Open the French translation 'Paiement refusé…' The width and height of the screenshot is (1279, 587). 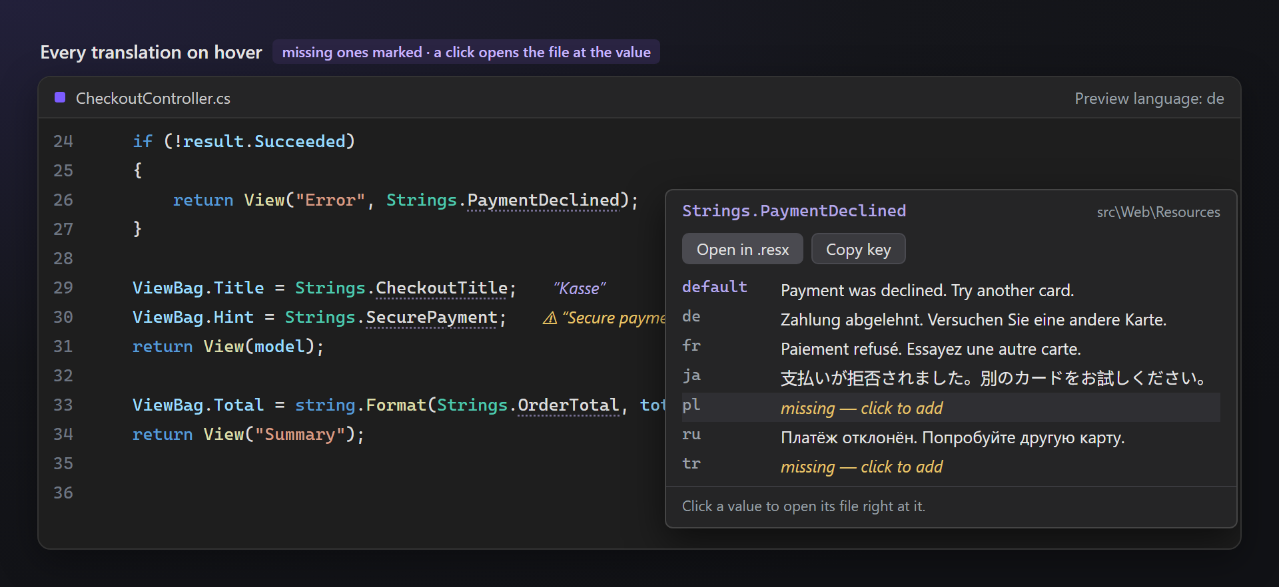click(931, 349)
